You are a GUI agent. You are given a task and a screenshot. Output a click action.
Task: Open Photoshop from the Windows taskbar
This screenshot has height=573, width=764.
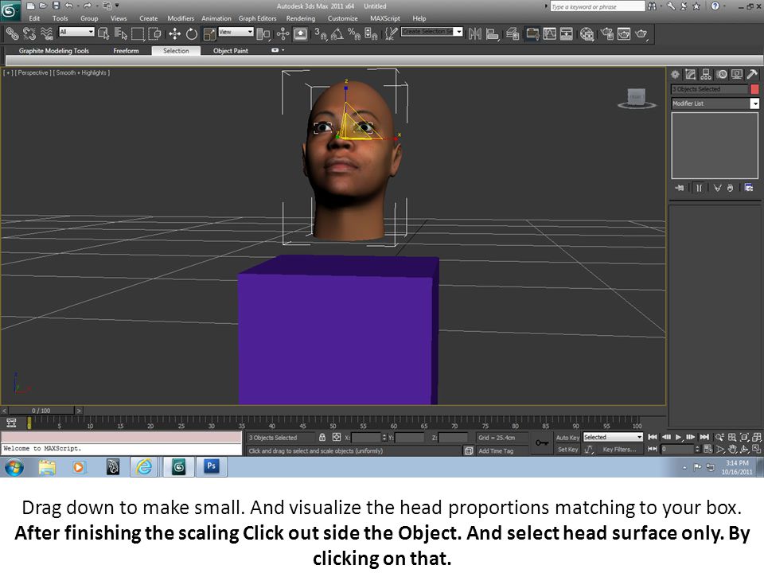point(211,467)
